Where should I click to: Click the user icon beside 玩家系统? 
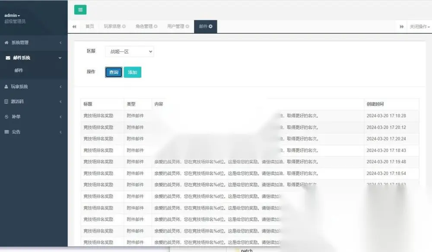coord(6,86)
